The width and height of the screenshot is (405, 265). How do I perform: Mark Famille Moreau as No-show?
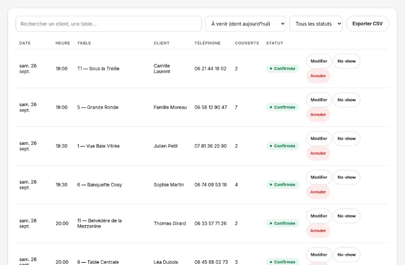click(347, 100)
